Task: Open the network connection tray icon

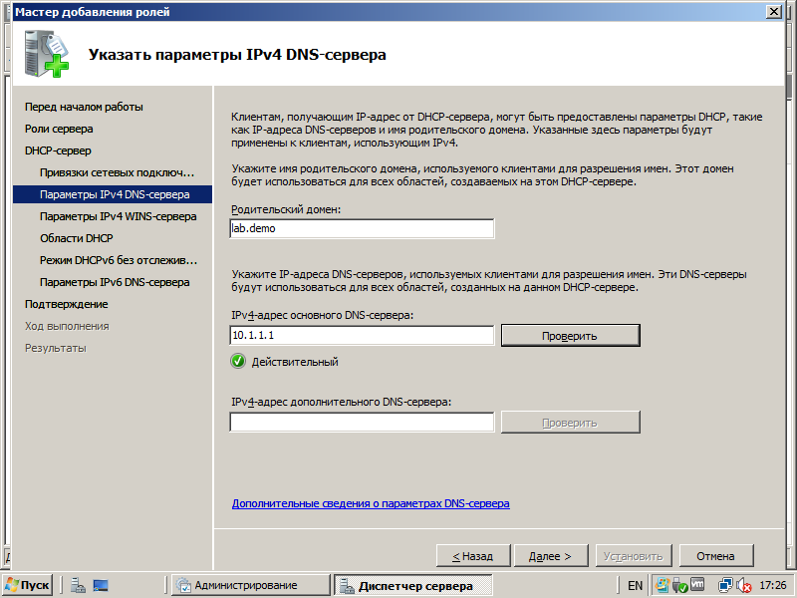Action: pos(725,585)
